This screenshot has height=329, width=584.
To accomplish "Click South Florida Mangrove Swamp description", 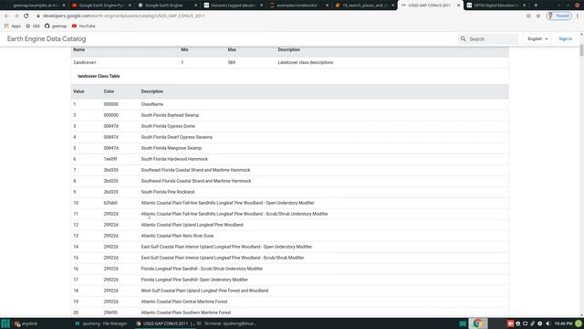I will pos(172,148).
